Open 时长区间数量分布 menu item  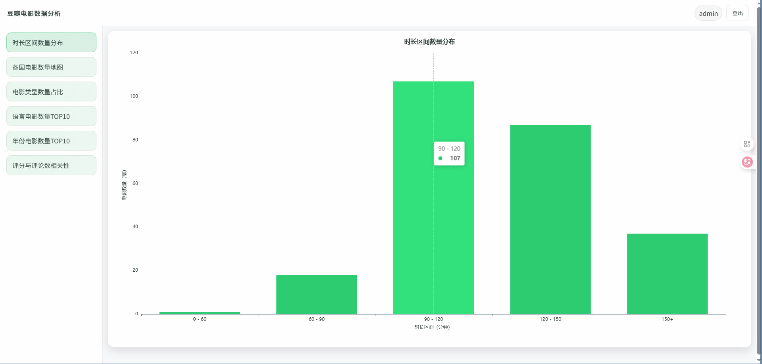click(51, 43)
